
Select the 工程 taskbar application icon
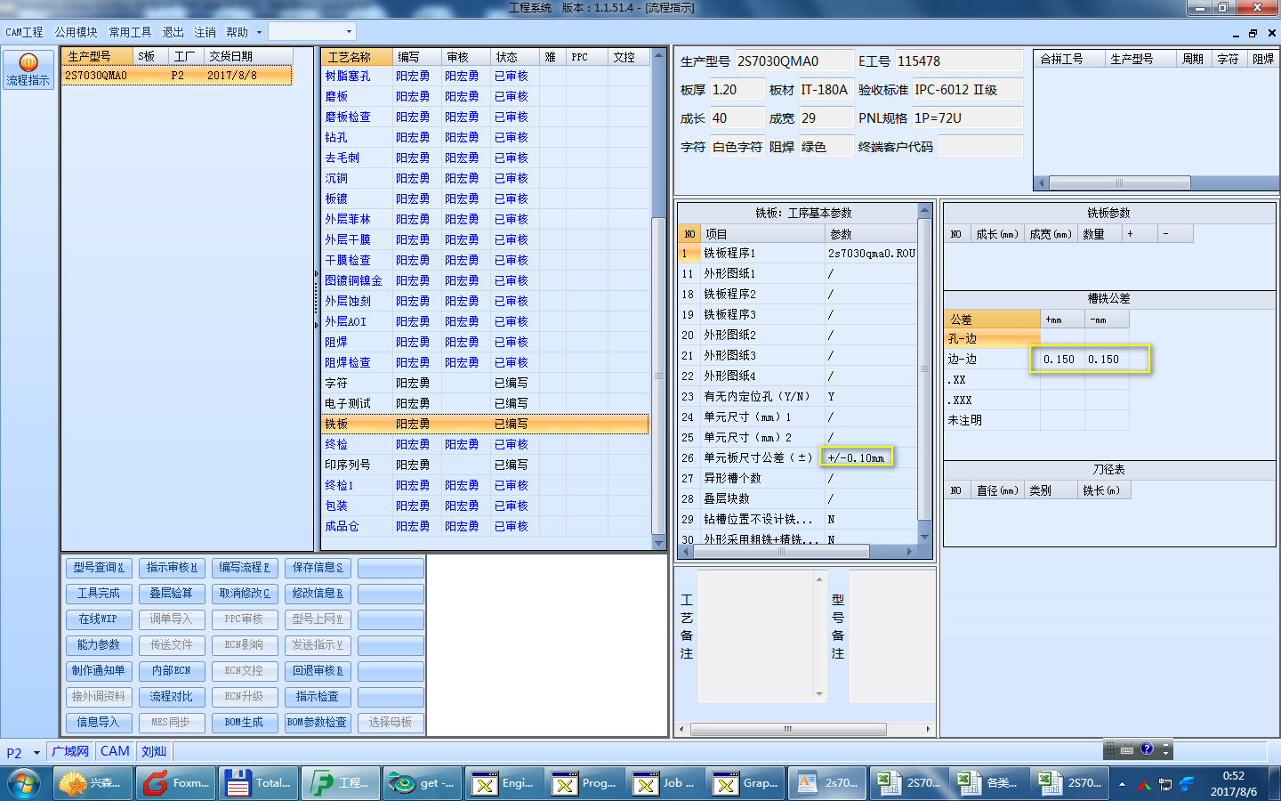tap(340, 783)
